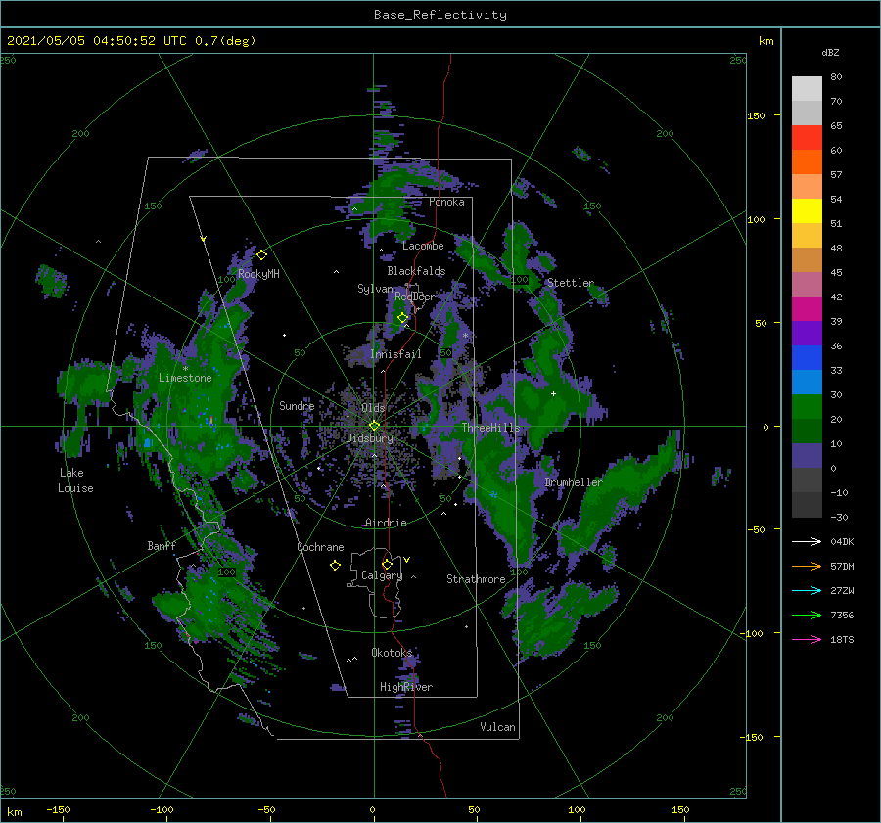Click the magenta 18TS arrow in legend

807,640
